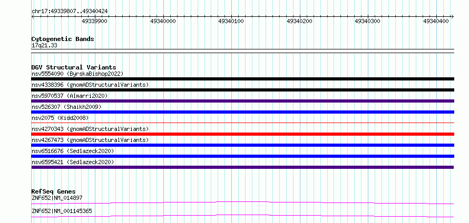Viewport: 469px width, 223px height.
Task: Click ruler tick label 49340200
Action: click(x=299, y=22)
